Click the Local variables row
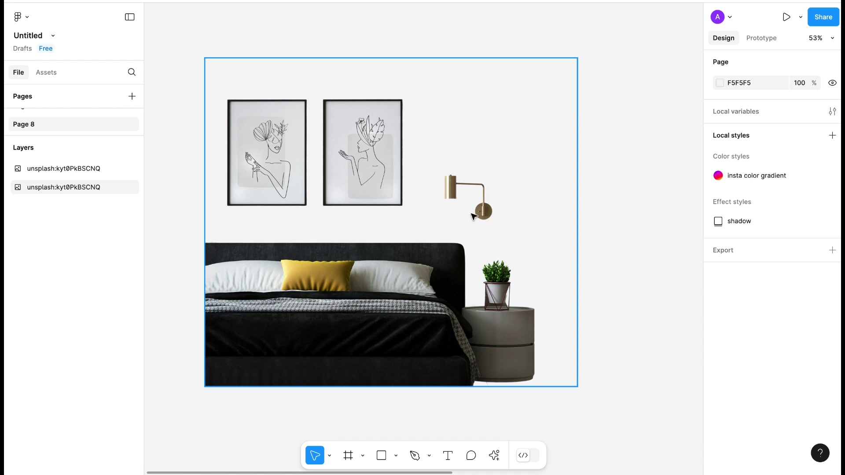Screen dimensions: 845x475 (x=772, y=111)
